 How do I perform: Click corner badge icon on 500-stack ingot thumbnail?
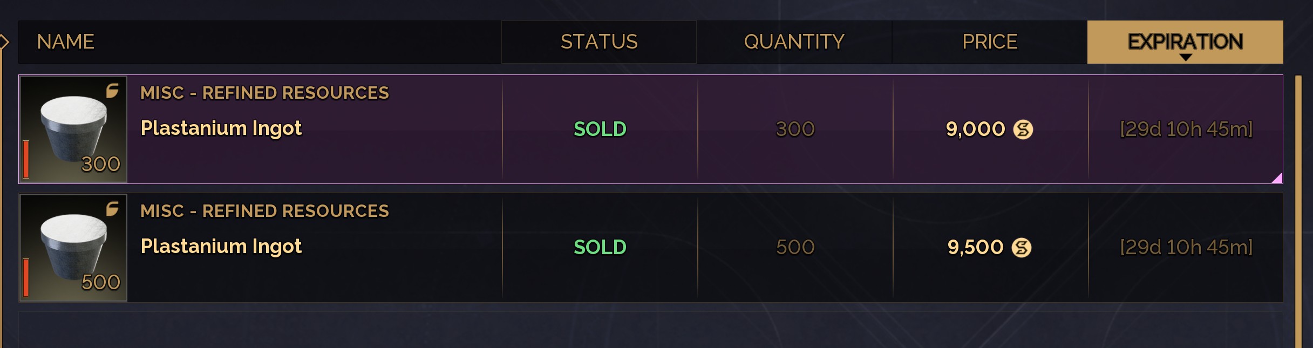click(112, 209)
